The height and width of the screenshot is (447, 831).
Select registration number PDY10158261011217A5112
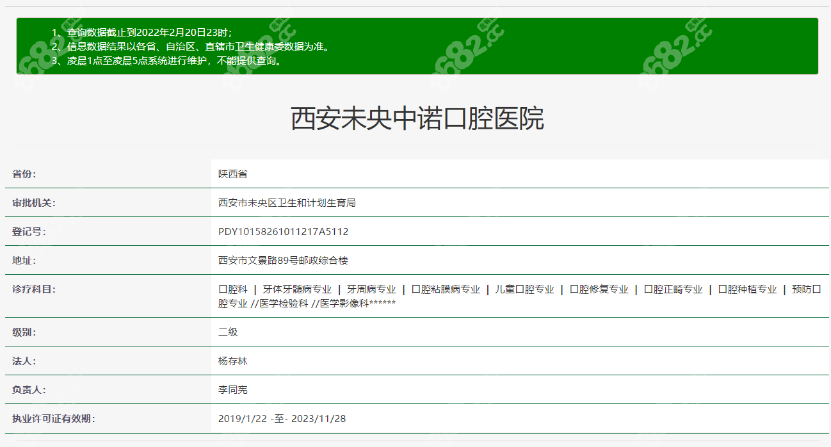pos(283,231)
